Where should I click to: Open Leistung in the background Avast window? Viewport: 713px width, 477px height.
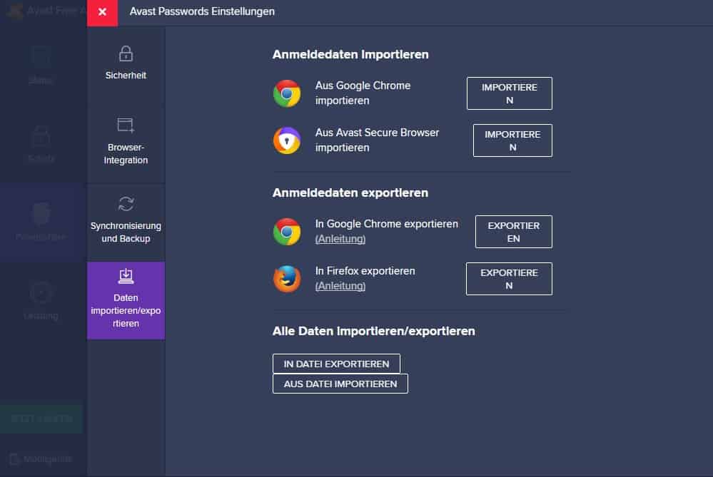tap(41, 301)
